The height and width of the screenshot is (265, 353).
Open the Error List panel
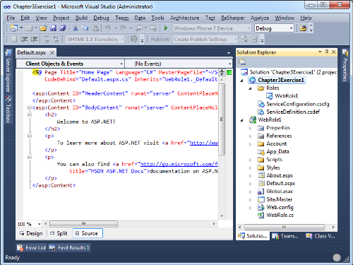[x=32, y=248]
